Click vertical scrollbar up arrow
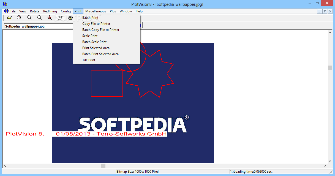Image resolution: width=335 pixels, height=176 pixels. point(330,32)
